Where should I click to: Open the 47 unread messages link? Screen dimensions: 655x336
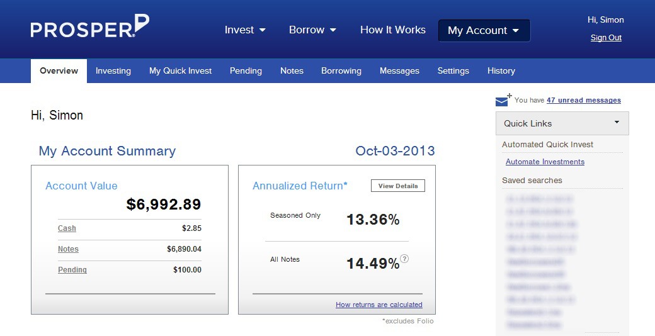coord(583,100)
